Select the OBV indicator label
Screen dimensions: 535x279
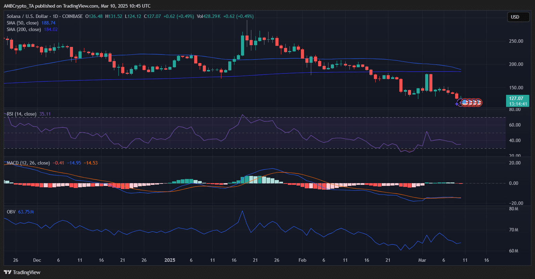(11, 212)
